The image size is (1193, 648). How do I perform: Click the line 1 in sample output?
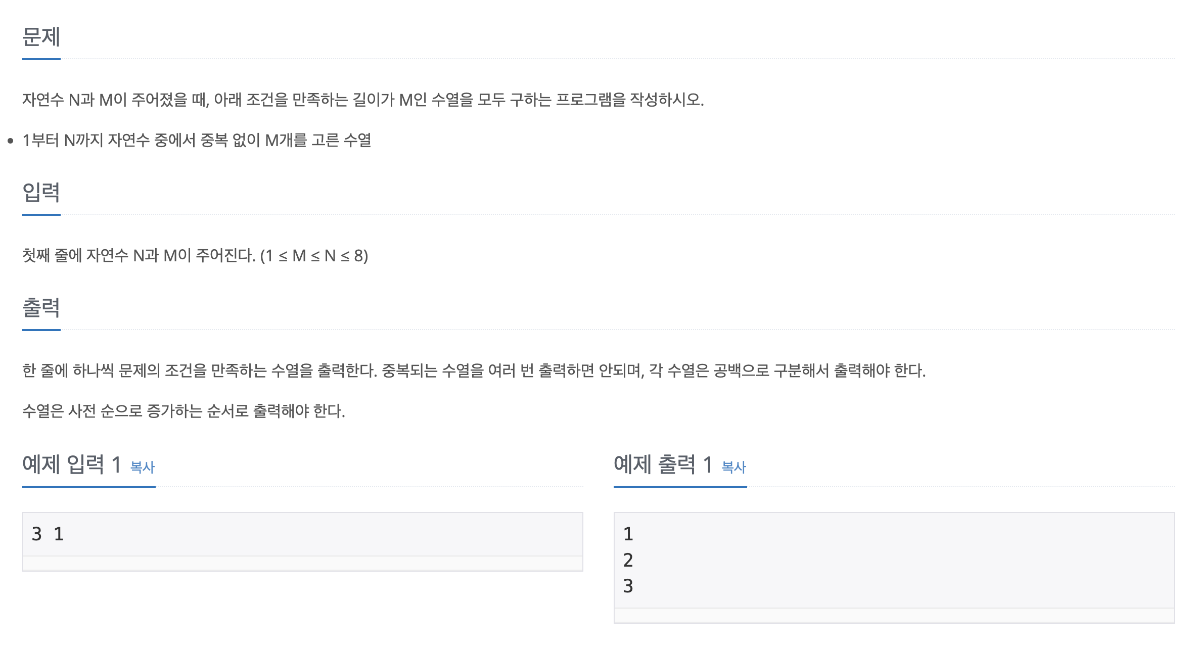(x=628, y=534)
